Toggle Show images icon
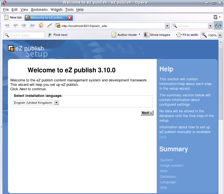The height and width of the screenshot is (194, 224). [x=146, y=34]
